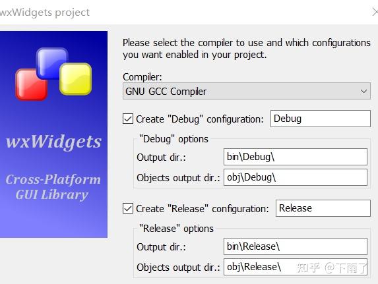Close the wxWidgets project dialog
This screenshot has width=378, height=284.
[x=375, y=12]
